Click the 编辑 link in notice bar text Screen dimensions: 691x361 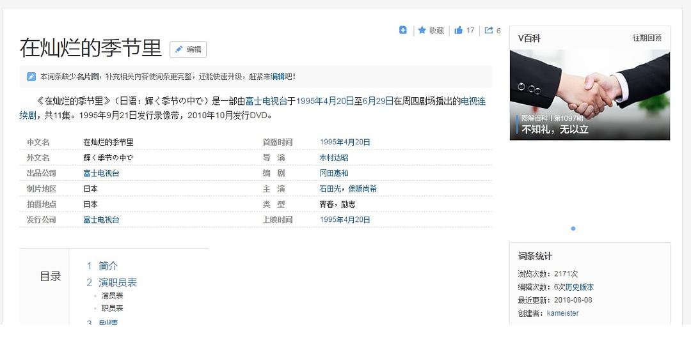[277, 77]
